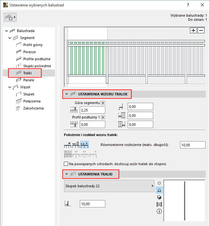Show baluster plan view preview
210x226 pixels.
coord(159,183)
